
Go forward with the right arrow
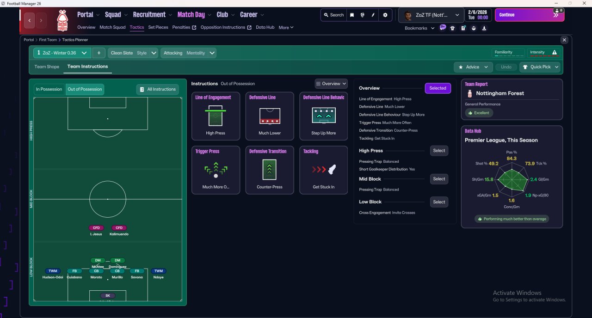click(x=41, y=20)
